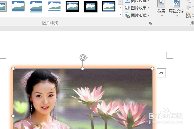This screenshot has width=194, height=129.
Task: Click the 环绕文字 wrap text button icon
Action: (x=177, y=4)
